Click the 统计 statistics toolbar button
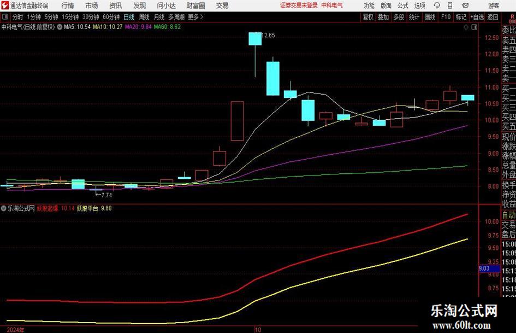The height and width of the screenshot is (333, 516). (414, 17)
